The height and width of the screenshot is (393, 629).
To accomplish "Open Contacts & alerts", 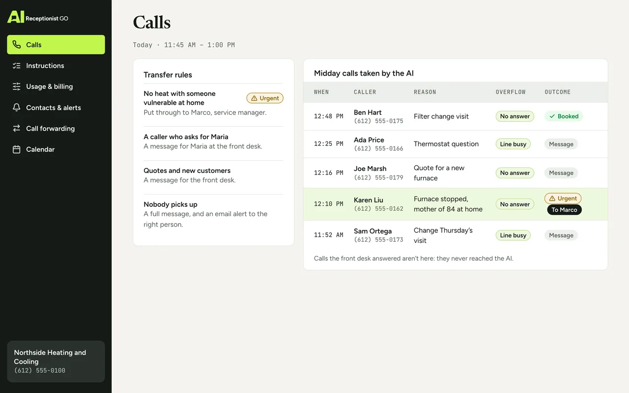I will click(x=56, y=108).
